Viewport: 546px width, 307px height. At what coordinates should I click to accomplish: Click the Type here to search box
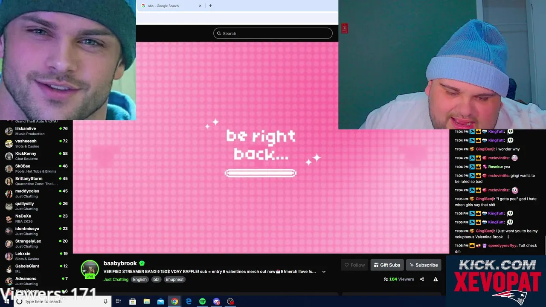click(63, 301)
